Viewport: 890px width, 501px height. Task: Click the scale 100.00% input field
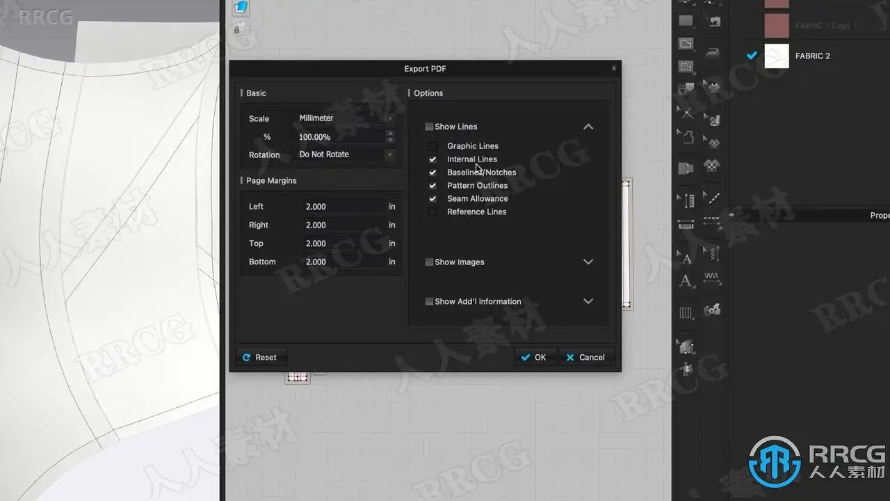pos(341,137)
